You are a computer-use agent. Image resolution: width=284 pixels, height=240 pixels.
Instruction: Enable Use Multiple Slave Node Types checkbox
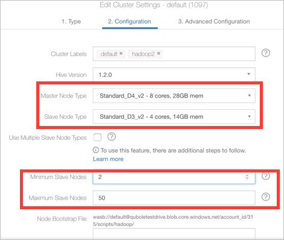click(x=97, y=137)
